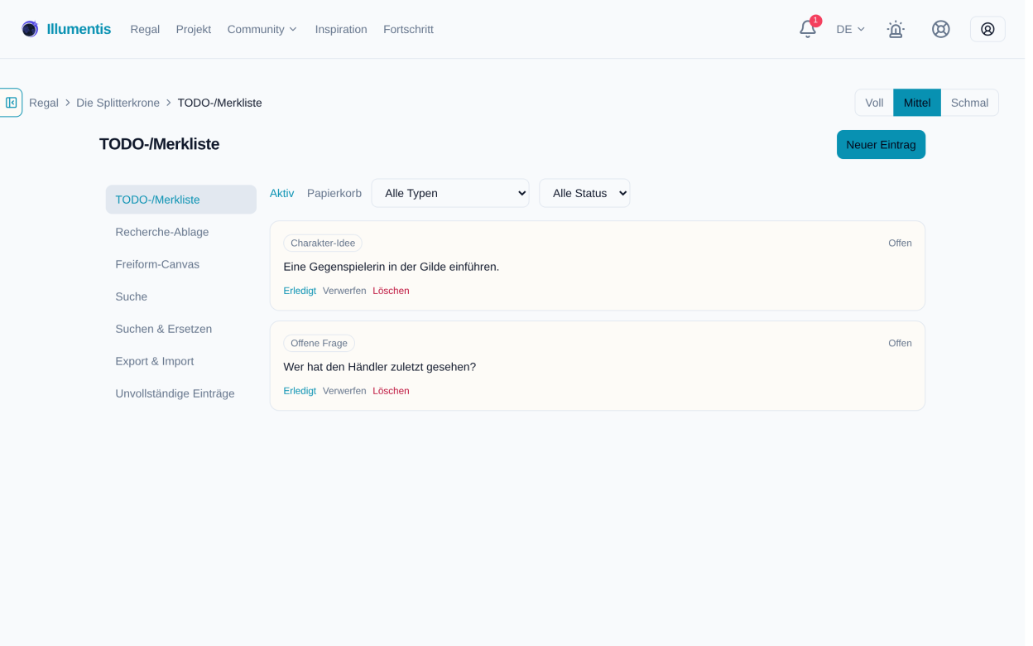1033x646 pixels.
Task: Open TODO-/Merkliste in the sidebar
Action: click(x=181, y=200)
